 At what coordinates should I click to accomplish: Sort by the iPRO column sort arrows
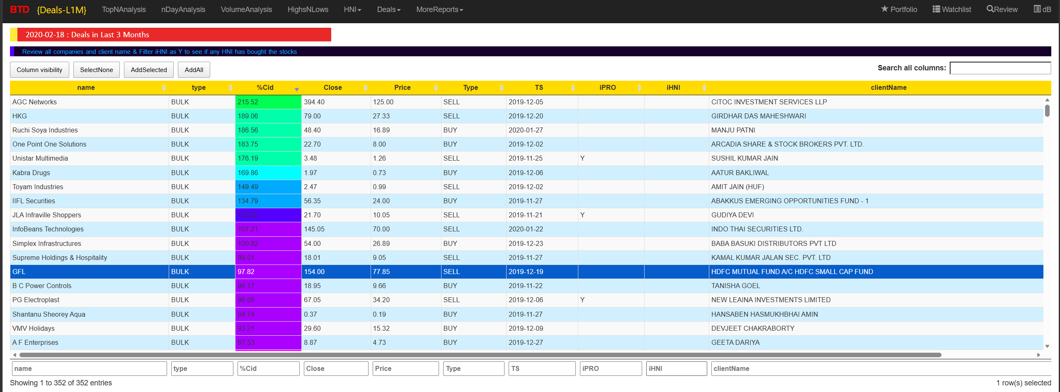point(639,88)
